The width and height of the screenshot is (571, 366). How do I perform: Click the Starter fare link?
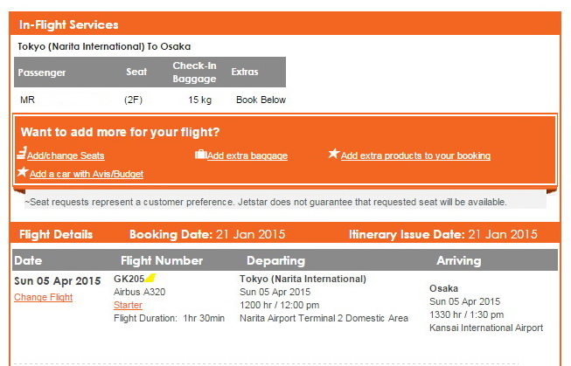click(x=128, y=305)
